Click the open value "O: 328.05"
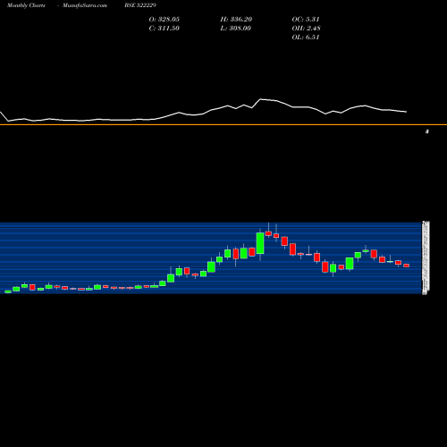The image size is (447, 447). coord(164,20)
